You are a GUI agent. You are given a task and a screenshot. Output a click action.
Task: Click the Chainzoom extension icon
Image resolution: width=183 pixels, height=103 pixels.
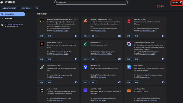[x=85, y=44]
